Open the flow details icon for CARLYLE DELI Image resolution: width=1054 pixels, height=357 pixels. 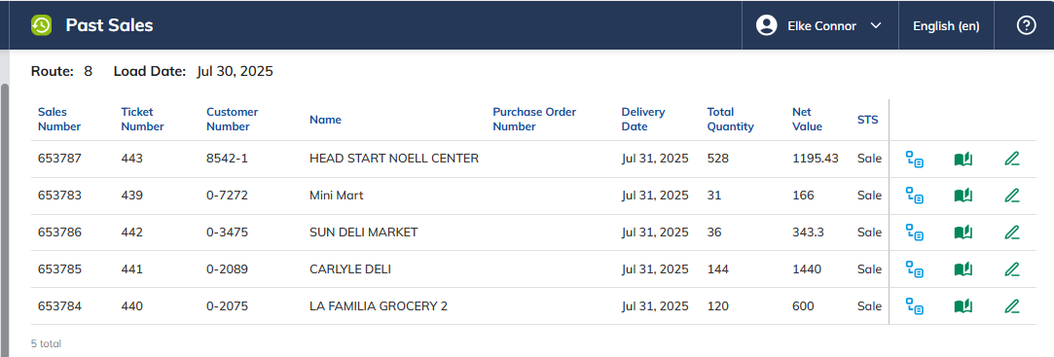(x=914, y=269)
